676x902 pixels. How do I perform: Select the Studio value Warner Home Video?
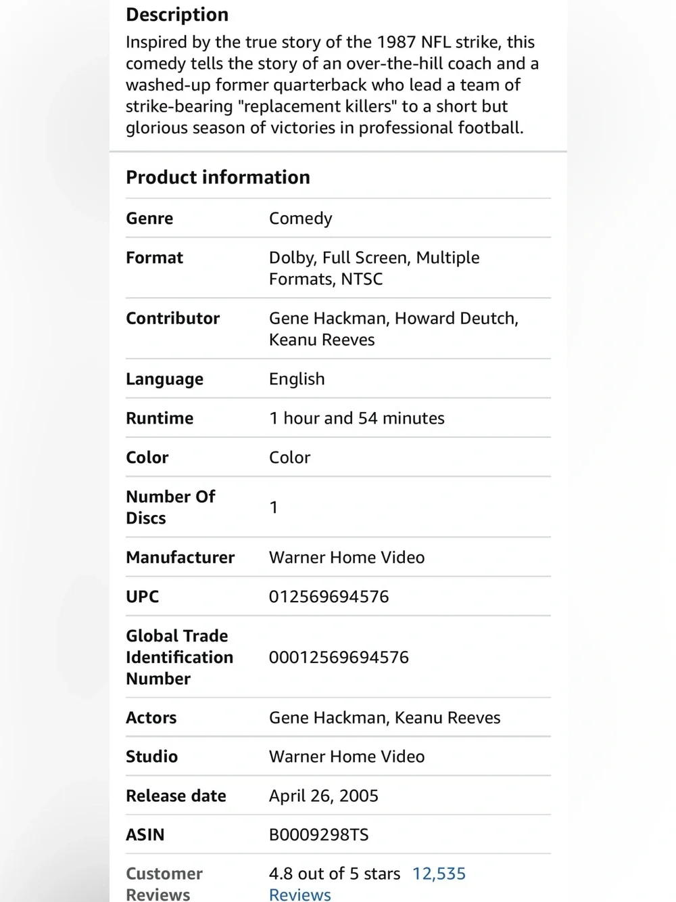coord(347,757)
